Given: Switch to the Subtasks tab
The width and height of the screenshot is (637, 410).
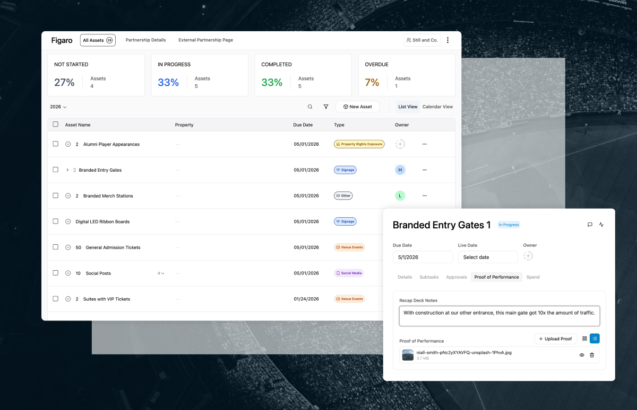Looking at the screenshot, I should click(x=429, y=277).
